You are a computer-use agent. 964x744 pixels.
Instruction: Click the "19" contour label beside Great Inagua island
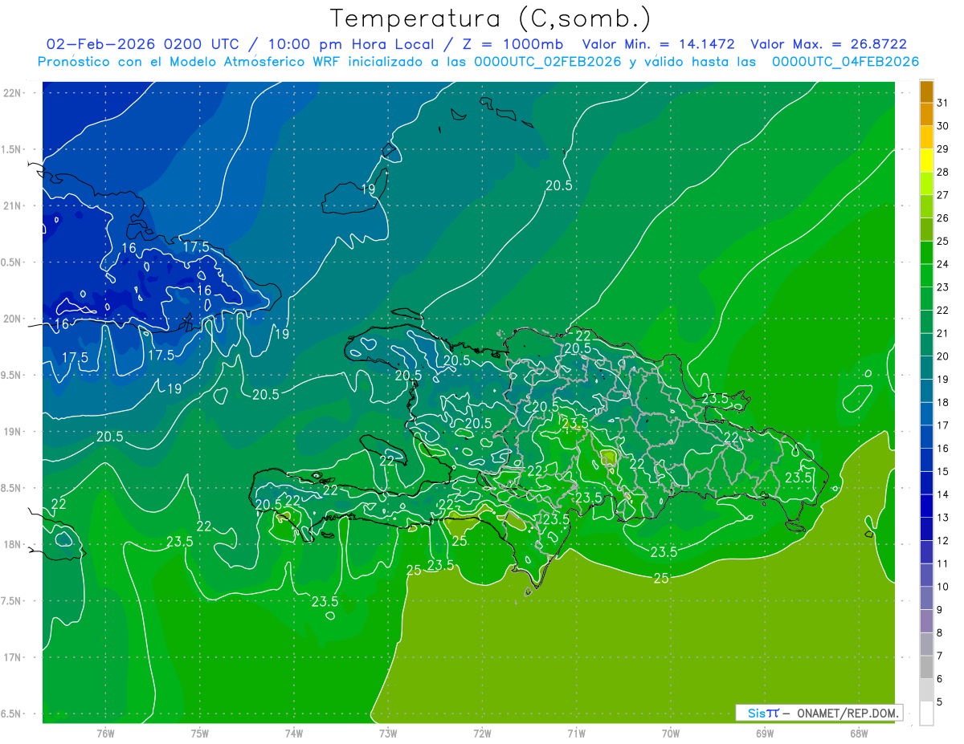coord(368,189)
